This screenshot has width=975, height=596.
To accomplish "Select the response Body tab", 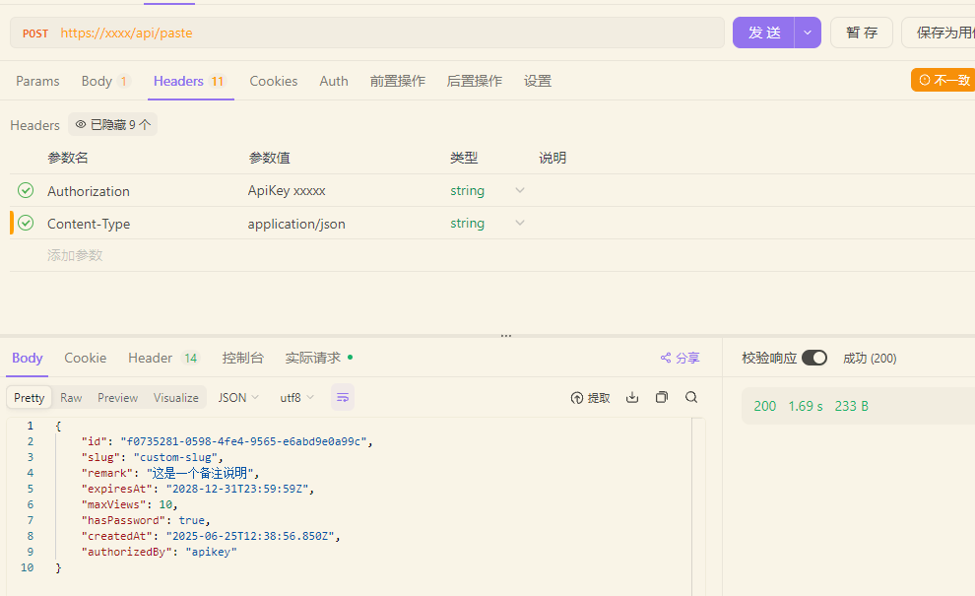I will (28, 358).
